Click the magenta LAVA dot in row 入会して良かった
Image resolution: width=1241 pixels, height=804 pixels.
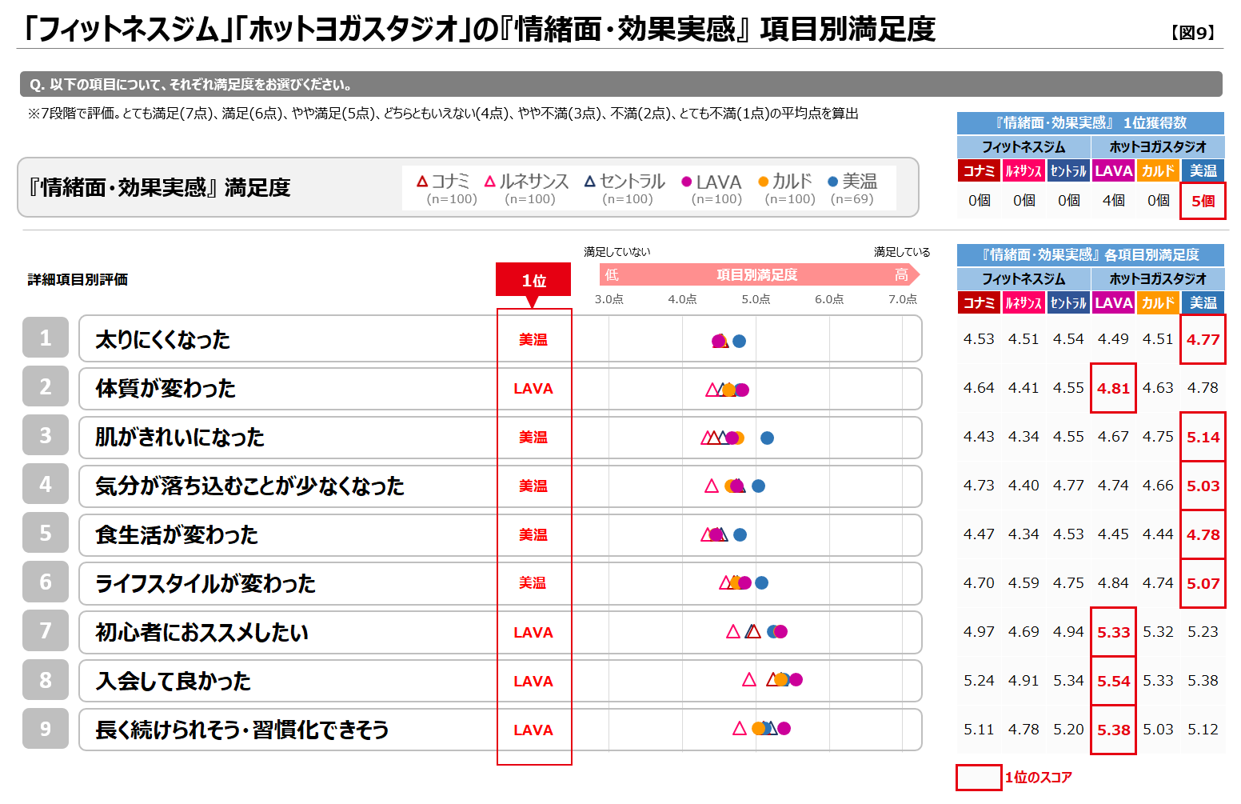(x=796, y=680)
